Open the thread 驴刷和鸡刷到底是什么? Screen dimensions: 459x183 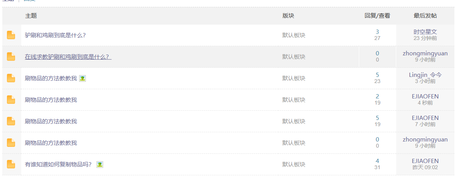[55, 35]
